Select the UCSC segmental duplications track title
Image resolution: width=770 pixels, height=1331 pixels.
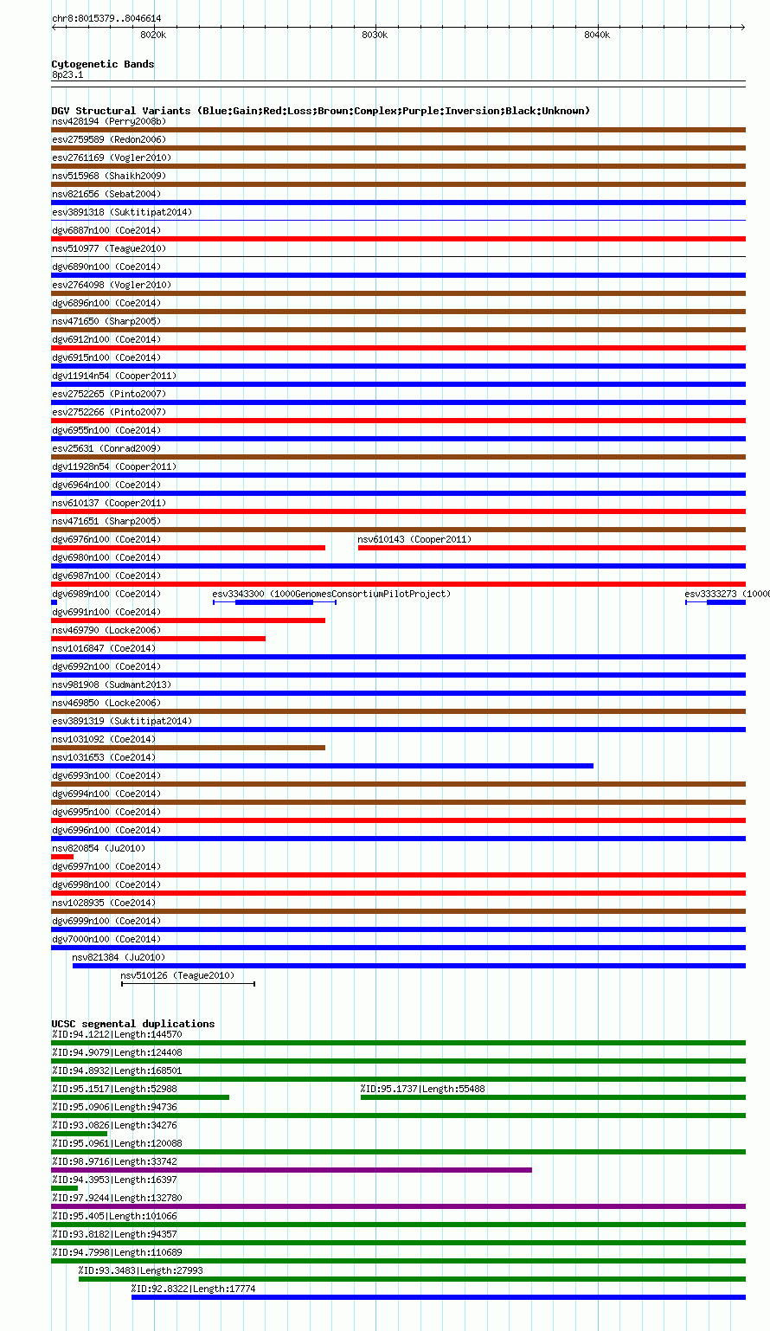[133, 1024]
